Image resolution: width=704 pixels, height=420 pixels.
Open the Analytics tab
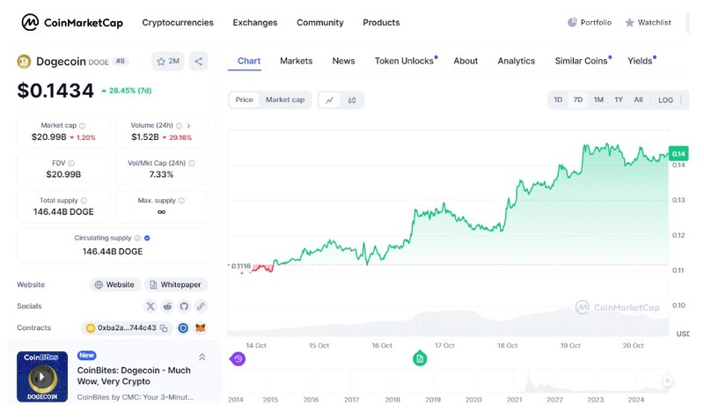[517, 61]
